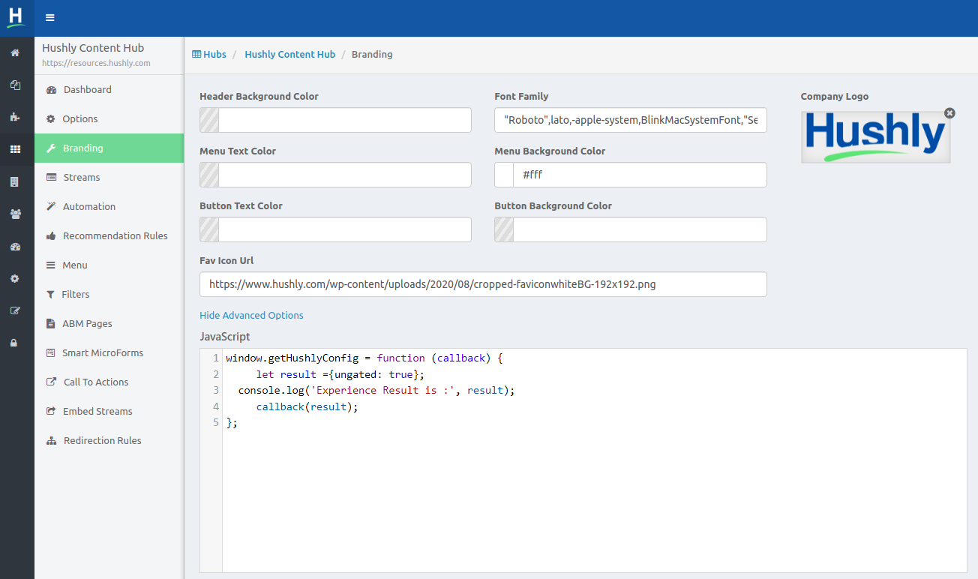
Task: Open Call To Actions menu item
Action: (x=109, y=382)
